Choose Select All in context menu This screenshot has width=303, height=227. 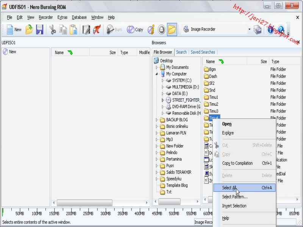click(x=244, y=188)
